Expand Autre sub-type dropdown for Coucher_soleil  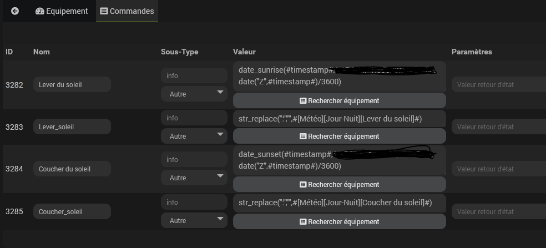coord(194,220)
